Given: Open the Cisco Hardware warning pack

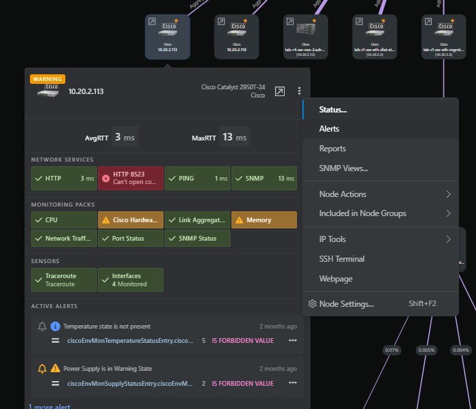Looking at the screenshot, I should point(131,220).
